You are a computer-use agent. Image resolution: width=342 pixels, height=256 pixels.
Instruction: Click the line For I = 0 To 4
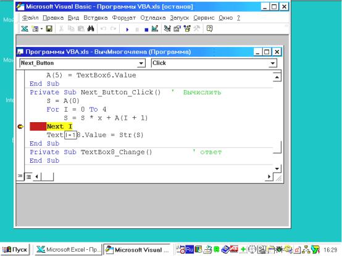click(x=77, y=109)
